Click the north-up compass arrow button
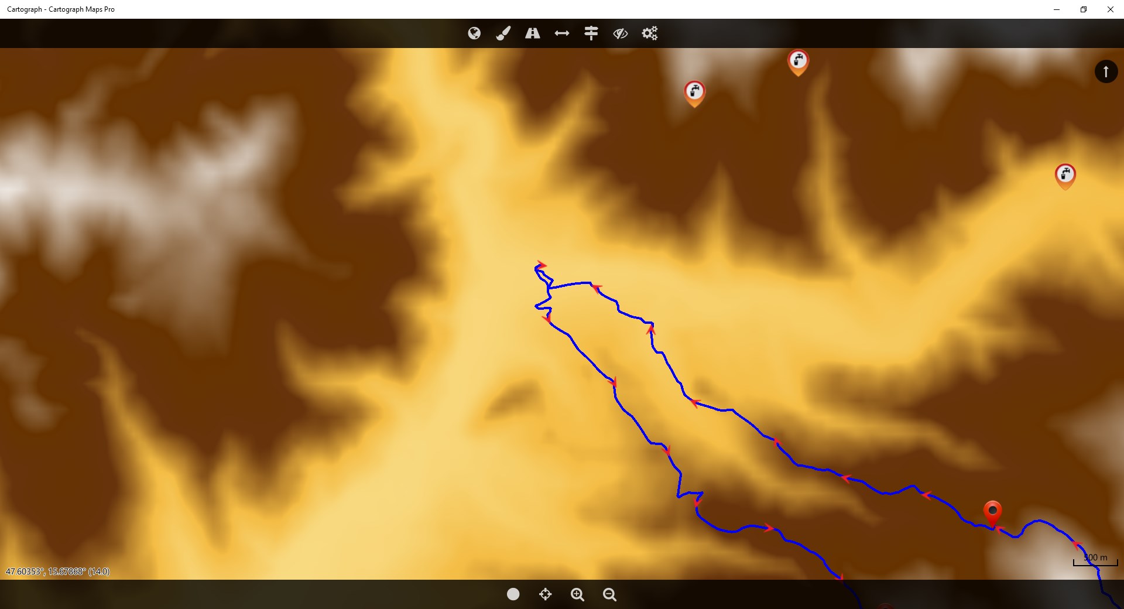Screen dimensions: 1124x609 [x=1106, y=71]
